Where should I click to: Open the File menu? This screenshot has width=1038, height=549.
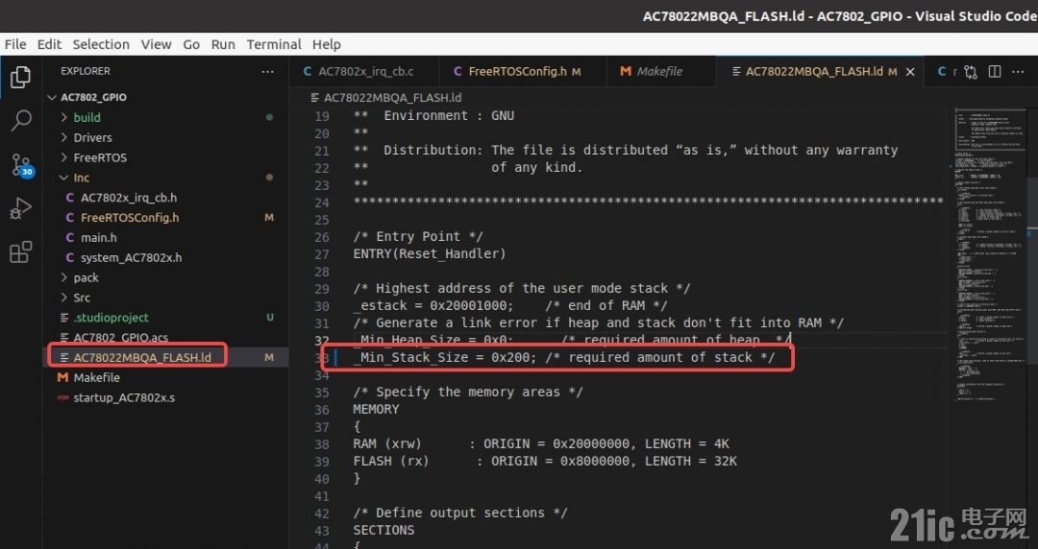click(15, 44)
